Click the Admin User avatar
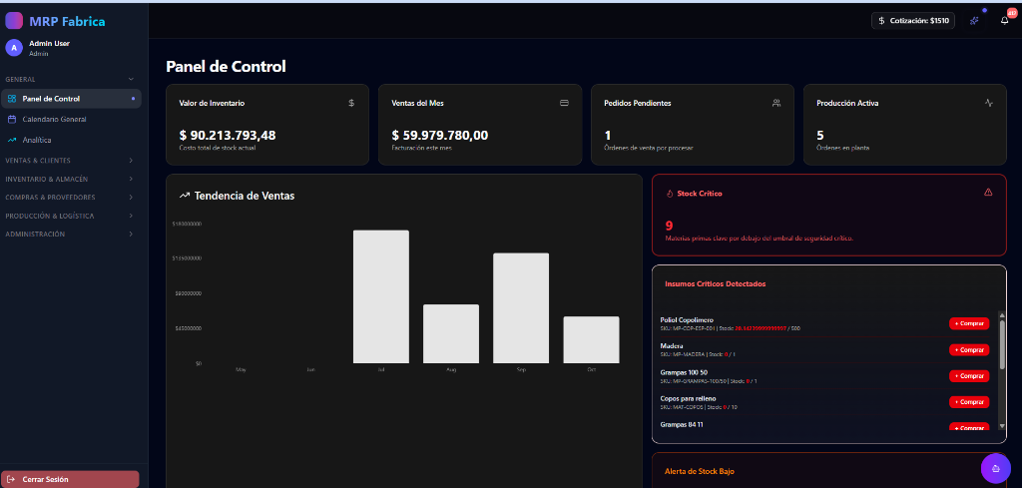 [x=14, y=48]
